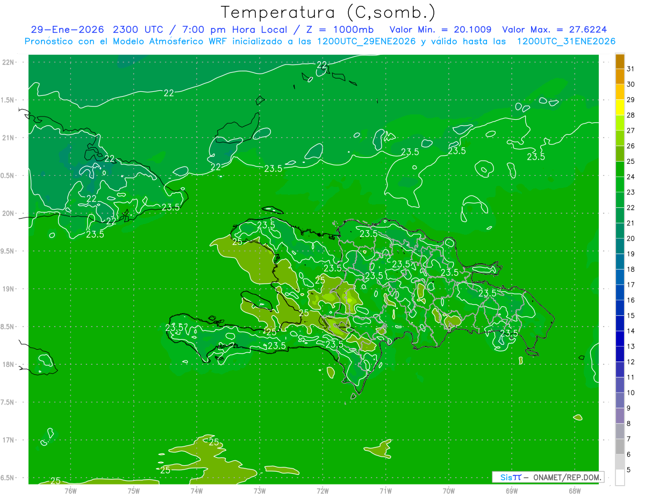Click the colorbar label "5"
Viewport: 645px width, 498px height.
(x=629, y=470)
